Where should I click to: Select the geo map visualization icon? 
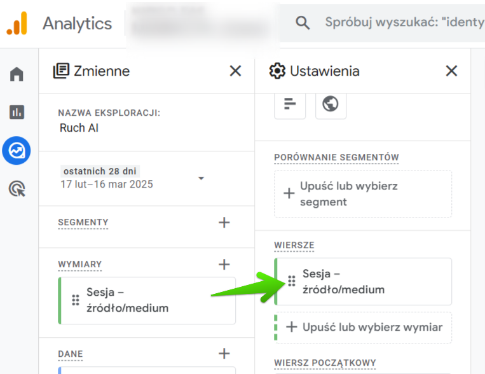(331, 104)
